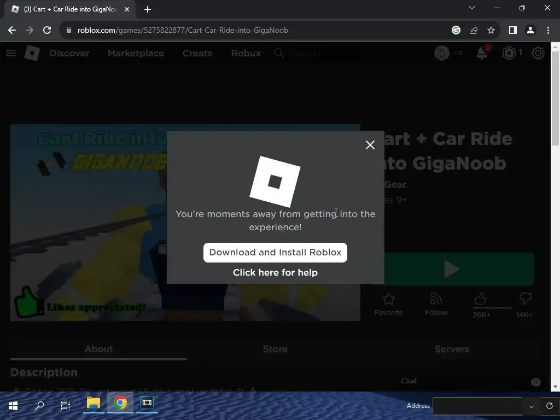
Task: Click the taskbar Address input field
Action: point(478,406)
